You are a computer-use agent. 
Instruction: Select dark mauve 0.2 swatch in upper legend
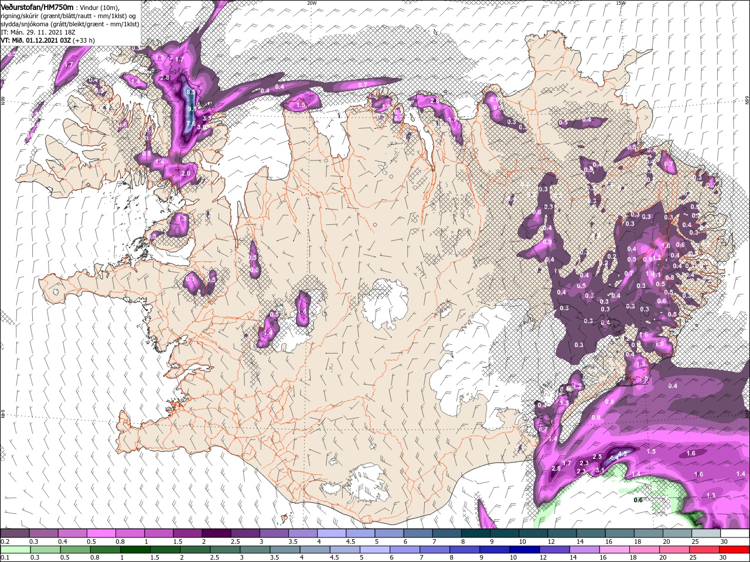pyautogui.click(x=15, y=533)
